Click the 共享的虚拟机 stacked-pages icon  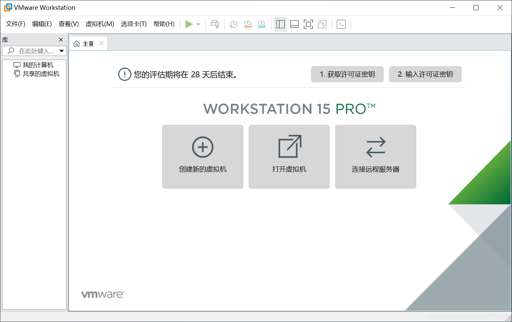[17, 74]
